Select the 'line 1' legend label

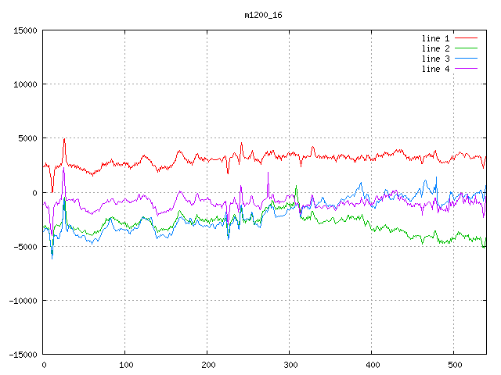435,38
